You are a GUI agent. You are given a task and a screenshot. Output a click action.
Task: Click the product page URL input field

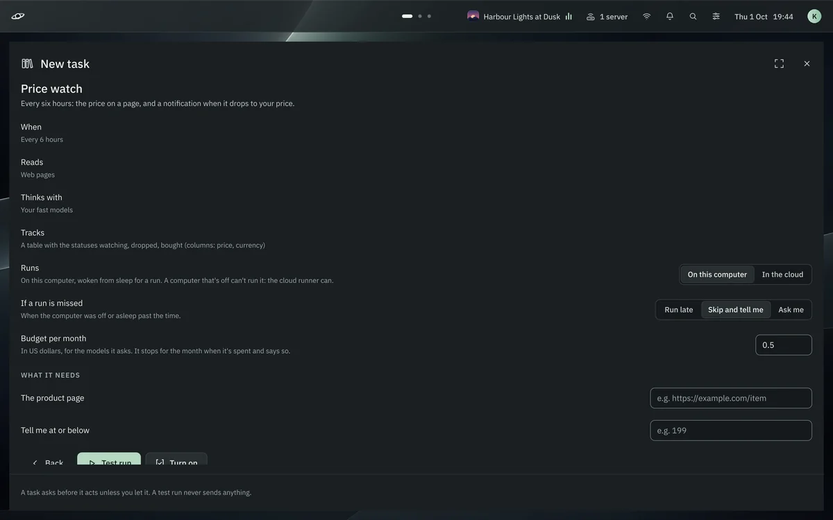pos(731,398)
